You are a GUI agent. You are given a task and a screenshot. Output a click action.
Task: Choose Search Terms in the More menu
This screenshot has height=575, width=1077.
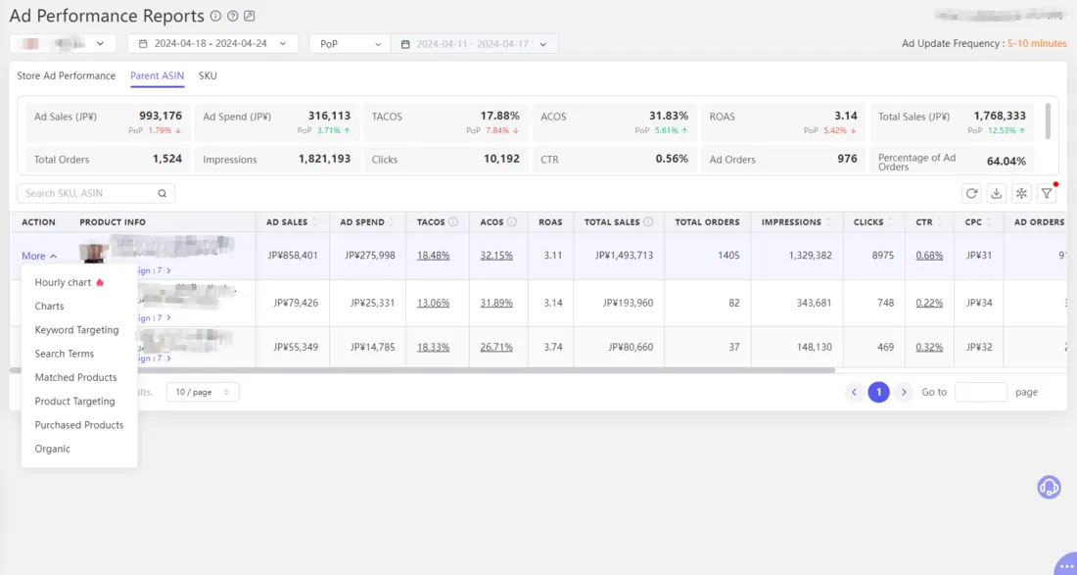point(65,354)
